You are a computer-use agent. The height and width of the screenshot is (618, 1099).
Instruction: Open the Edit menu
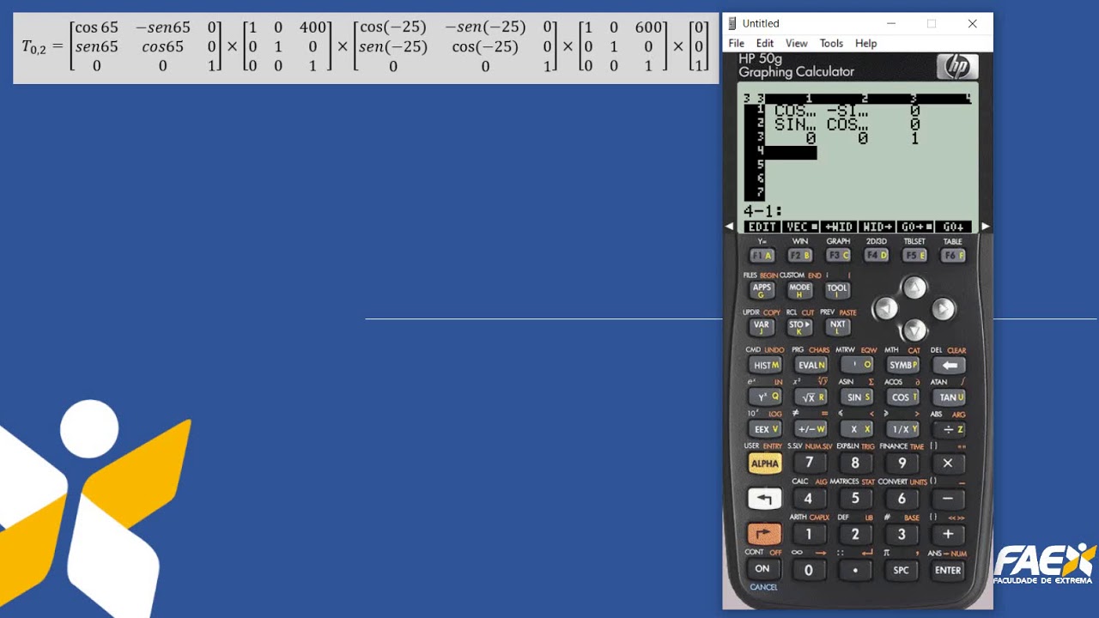coord(764,43)
